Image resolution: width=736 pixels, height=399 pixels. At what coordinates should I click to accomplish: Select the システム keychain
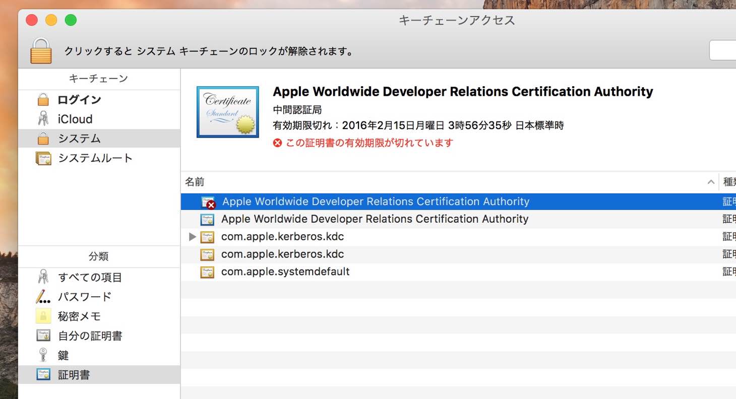[99, 139]
